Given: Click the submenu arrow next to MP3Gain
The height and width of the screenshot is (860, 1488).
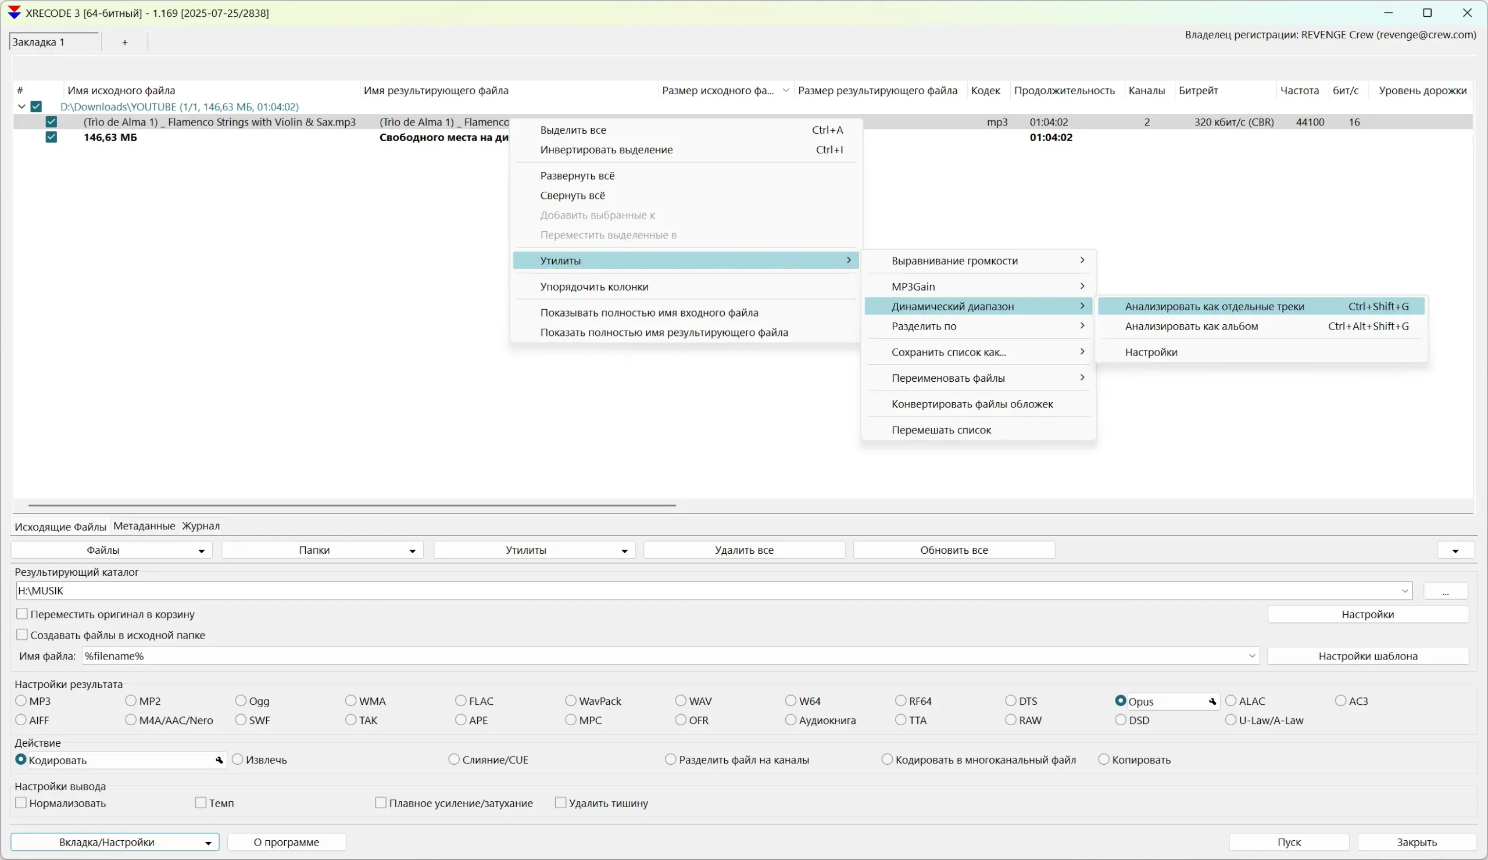Looking at the screenshot, I should pos(1082,286).
